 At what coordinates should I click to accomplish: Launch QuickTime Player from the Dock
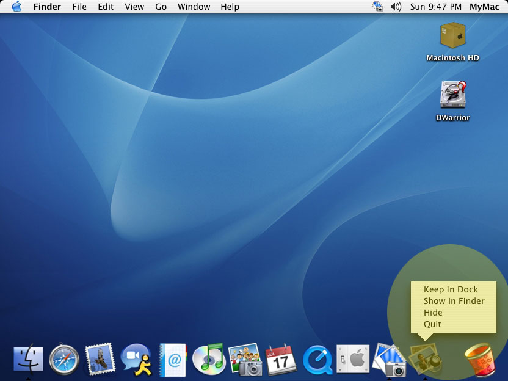coord(317,360)
